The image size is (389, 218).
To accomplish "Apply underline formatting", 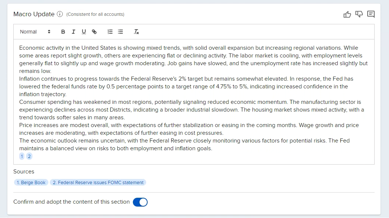I will tap(83, 32).
